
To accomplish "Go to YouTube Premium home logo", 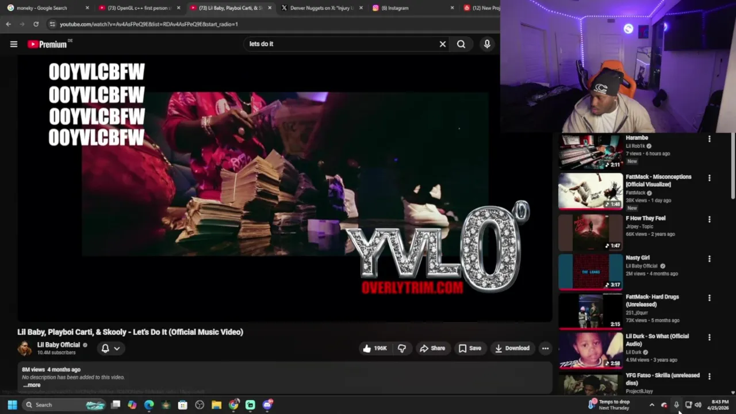I will 47,44.
